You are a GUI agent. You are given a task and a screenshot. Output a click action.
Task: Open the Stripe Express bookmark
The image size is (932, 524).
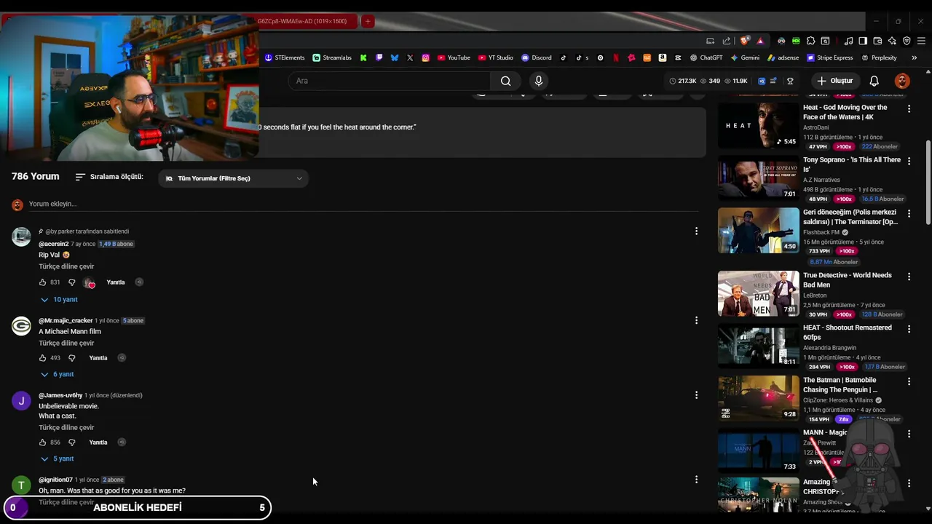(x=829, y=57)
